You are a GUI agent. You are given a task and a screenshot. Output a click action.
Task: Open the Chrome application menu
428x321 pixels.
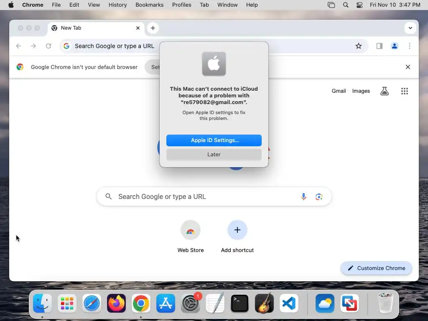[33, 5]
